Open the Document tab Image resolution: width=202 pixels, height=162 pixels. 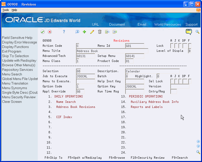(x=117, y=25)
